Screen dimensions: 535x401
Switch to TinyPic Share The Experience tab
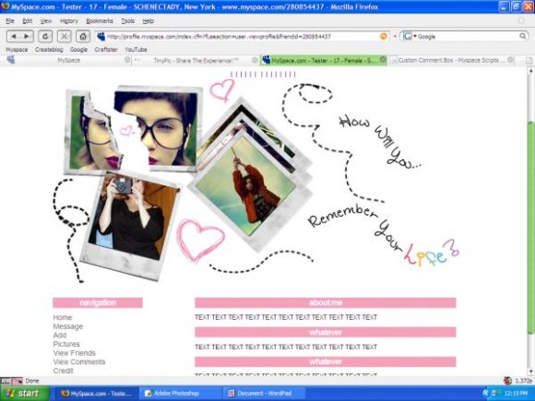(x=196, y=60)
